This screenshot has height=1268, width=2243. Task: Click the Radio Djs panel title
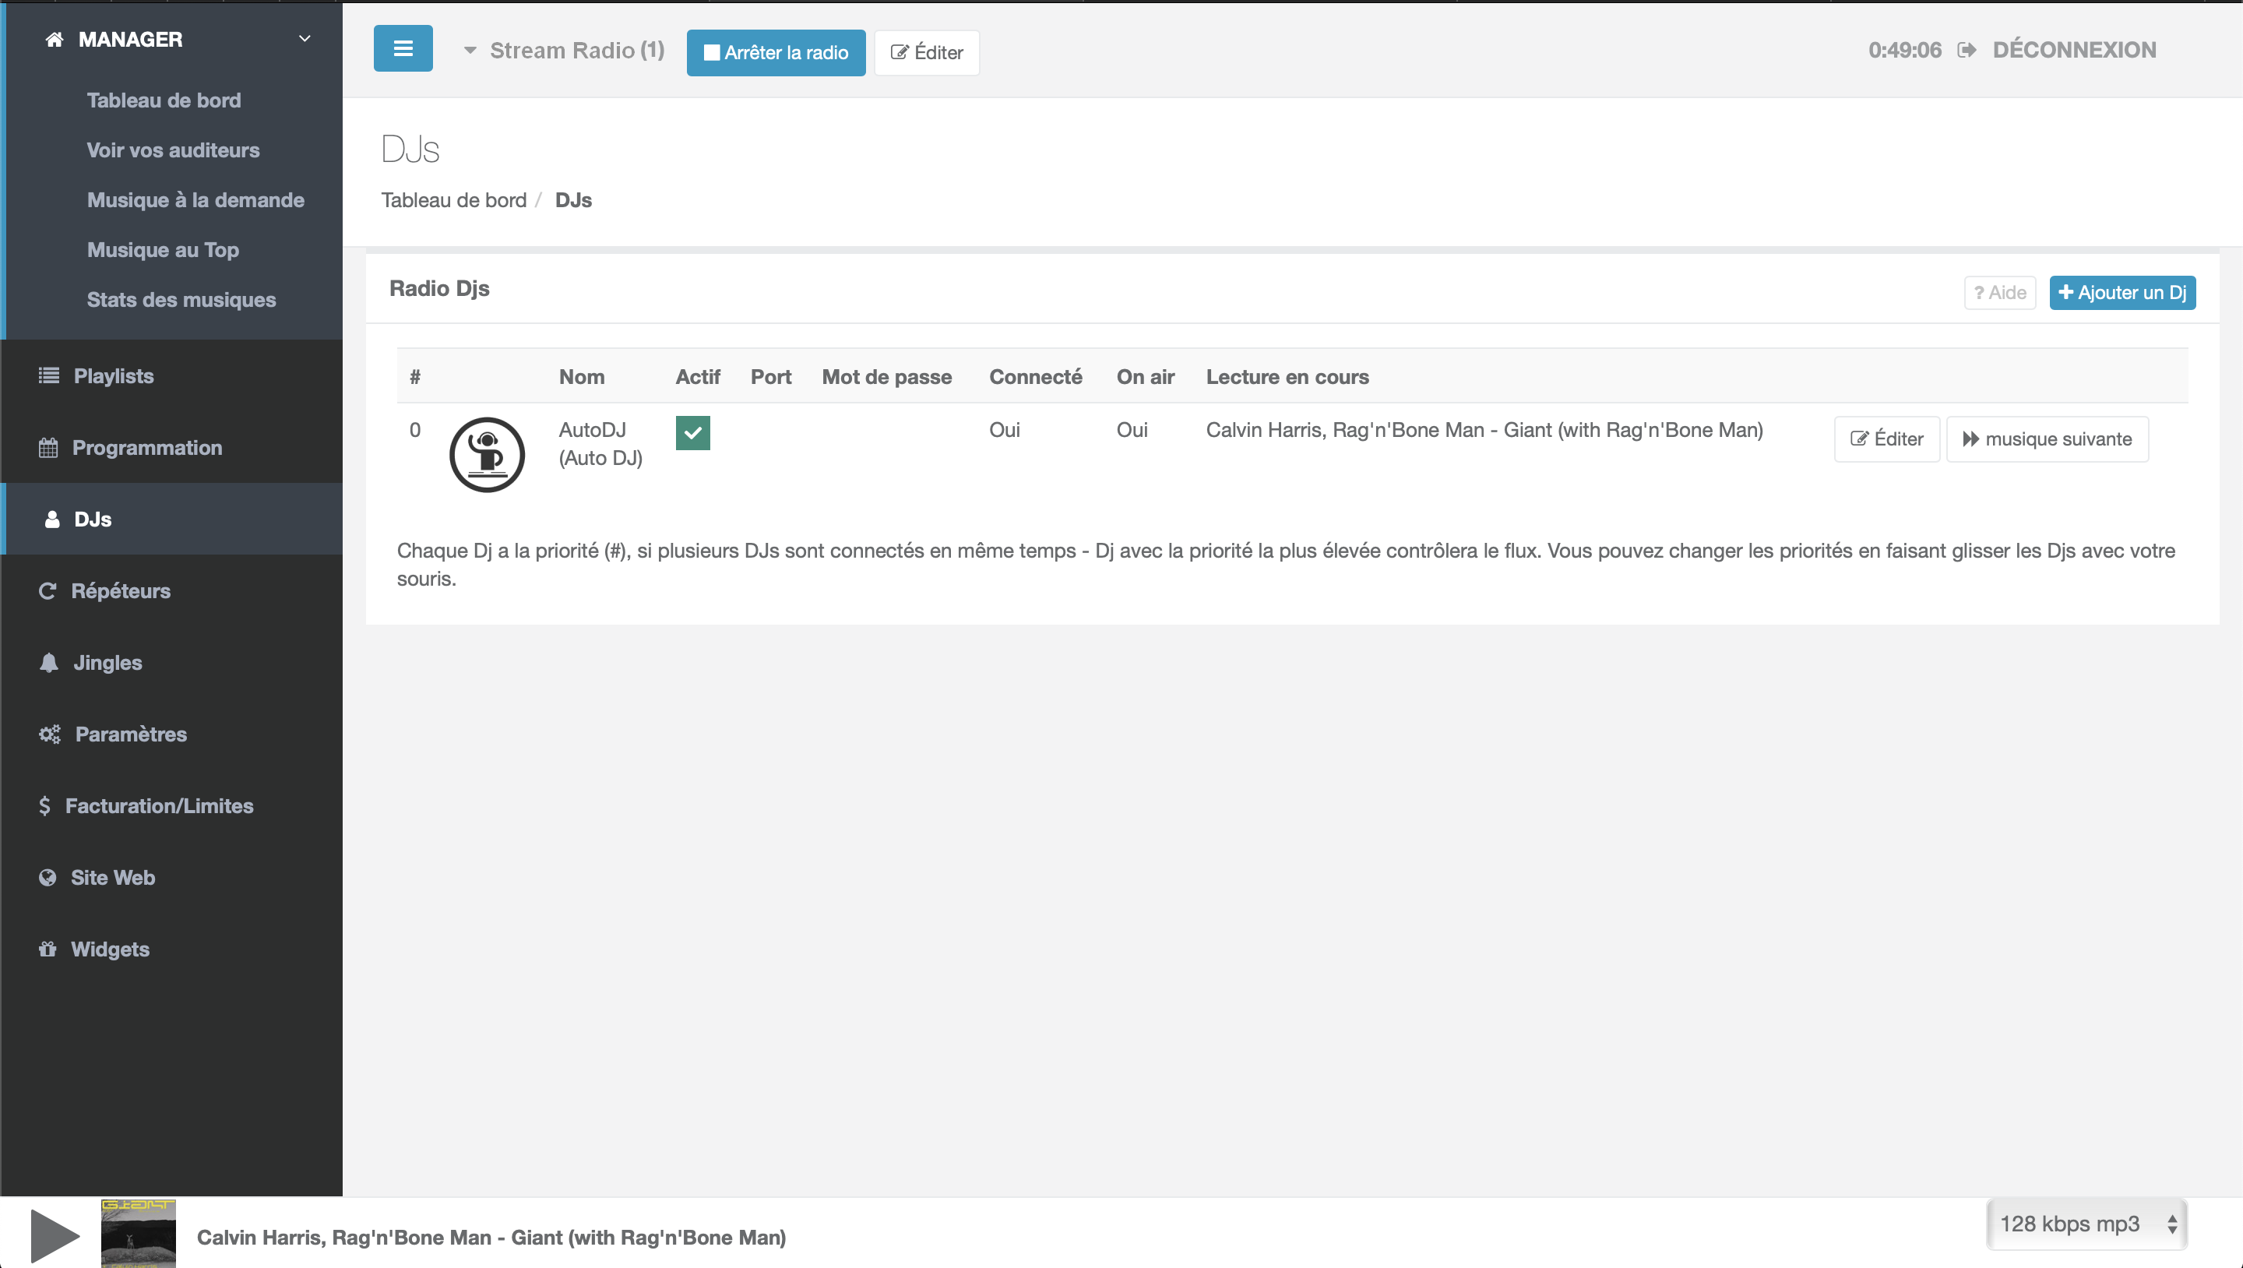438,288
